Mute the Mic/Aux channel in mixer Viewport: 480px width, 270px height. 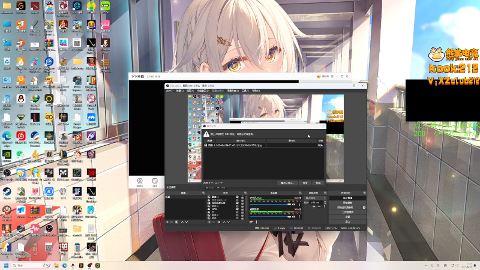(293, 205)
